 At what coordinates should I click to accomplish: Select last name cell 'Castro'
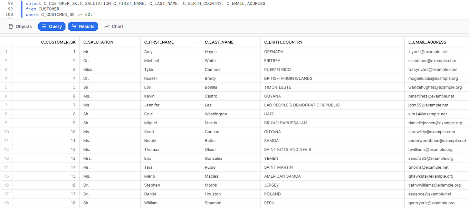coord(211,96)
